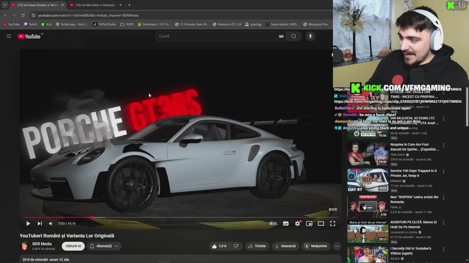Open a new browser tab
The height and width of the screenshot is (263, 469).
129,5
